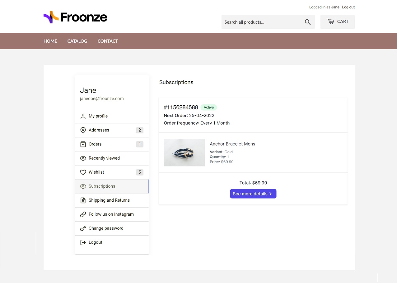397x283 pixels.
Task: Click the Quantity: 1 text
Action: point(219,157)
